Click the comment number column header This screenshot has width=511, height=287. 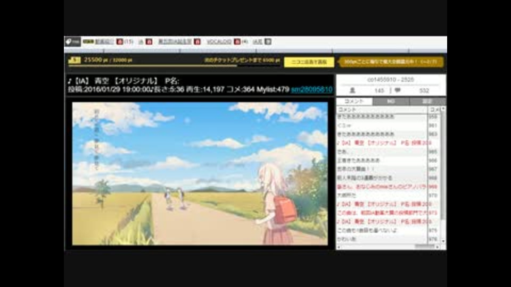click(x=434, y=109)
